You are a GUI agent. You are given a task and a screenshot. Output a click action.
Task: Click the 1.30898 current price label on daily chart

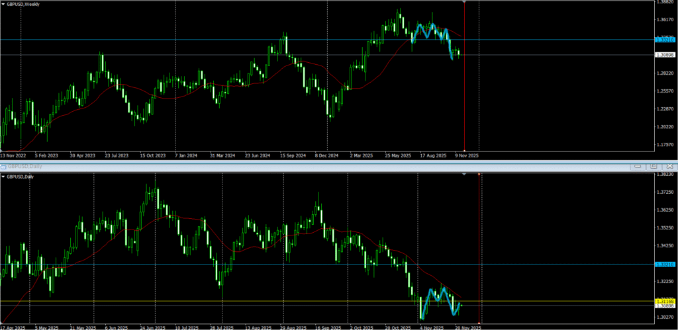[x=664, y=306]
